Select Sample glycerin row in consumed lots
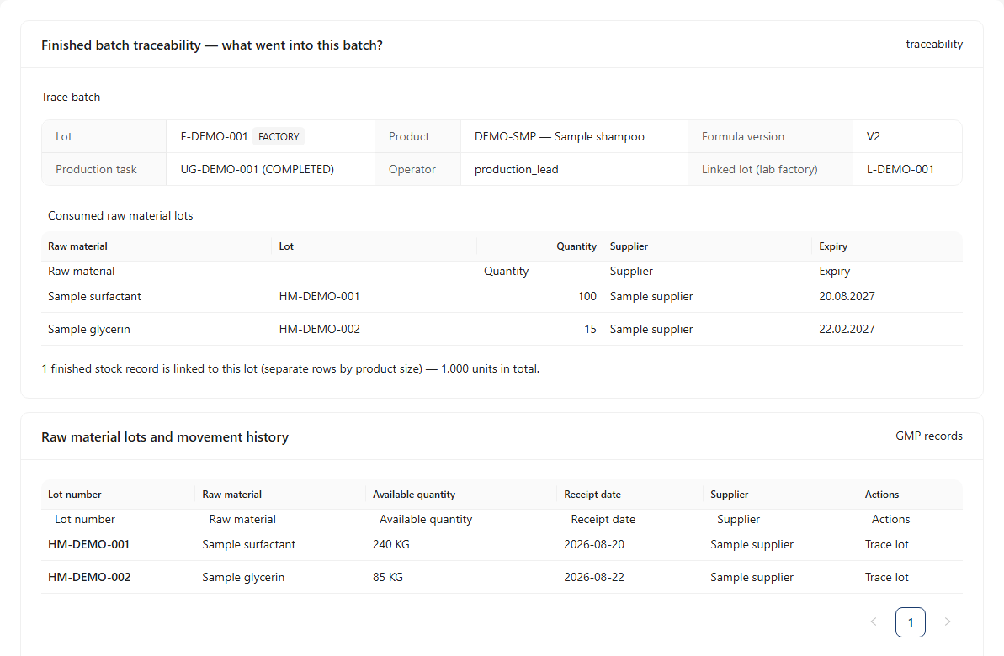The width and height of the screenshot is (1004, 656). [502, 329]
